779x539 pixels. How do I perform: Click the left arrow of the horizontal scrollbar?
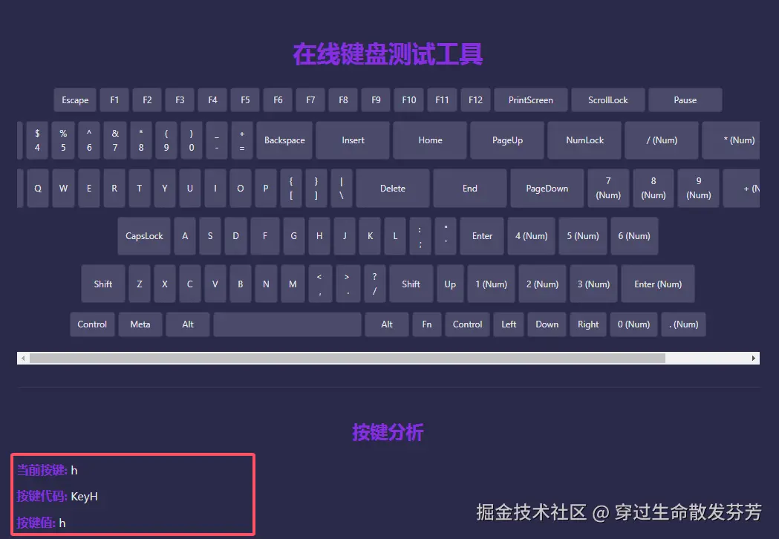click(23, 357)
